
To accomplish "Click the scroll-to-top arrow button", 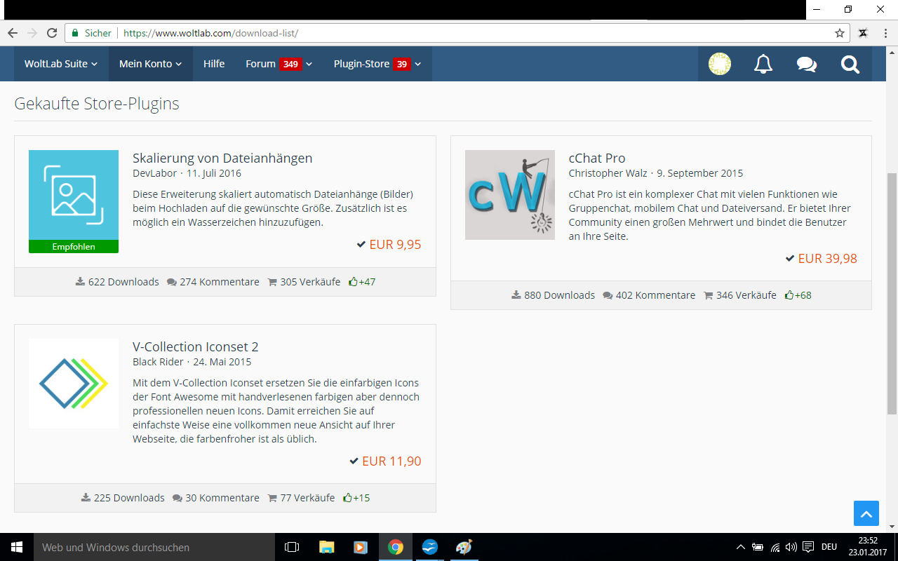I will (x=866, y=513).
